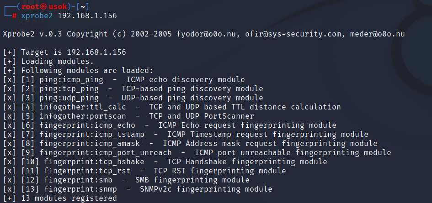The image size is (432, 203).
Task: Click the IP address 192.168.1.156 in command line
Action: pos(87,16)
